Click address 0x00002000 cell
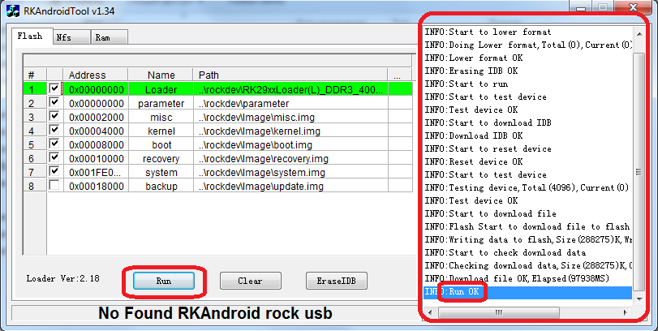The image size is (658, 331). coord(96,117)
